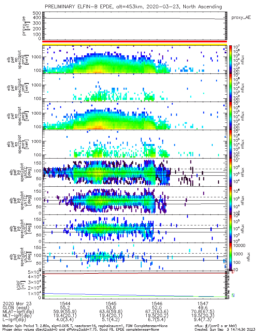The height and width of the screenshot is (331, 256).
Task: Click the L value '9.4(7.3)'
Action: point(203,319)
